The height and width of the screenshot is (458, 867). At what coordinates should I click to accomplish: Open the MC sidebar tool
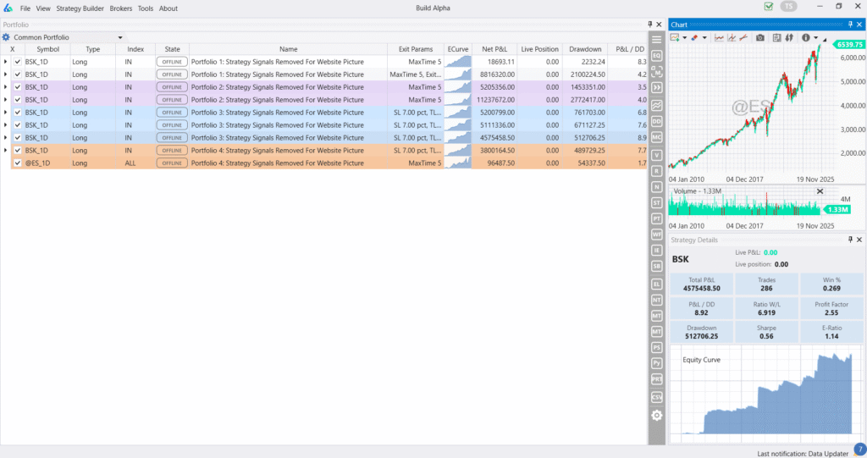(x=656, y=136)
